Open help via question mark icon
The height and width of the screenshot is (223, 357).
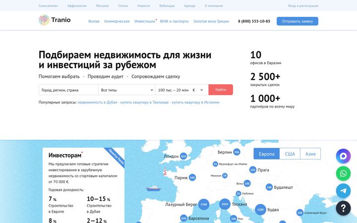coord(343,208)
